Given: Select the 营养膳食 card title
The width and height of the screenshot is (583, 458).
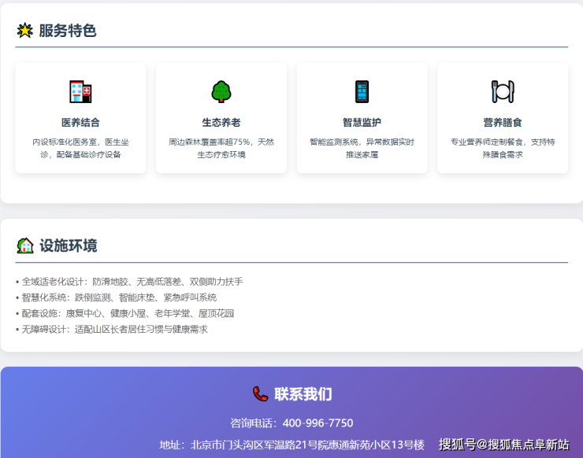Looking at the screenshot, I should click(x=503, y=123).
